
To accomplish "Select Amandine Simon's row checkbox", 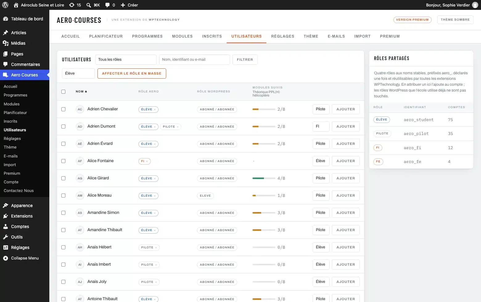I will [x=64, y=213].
